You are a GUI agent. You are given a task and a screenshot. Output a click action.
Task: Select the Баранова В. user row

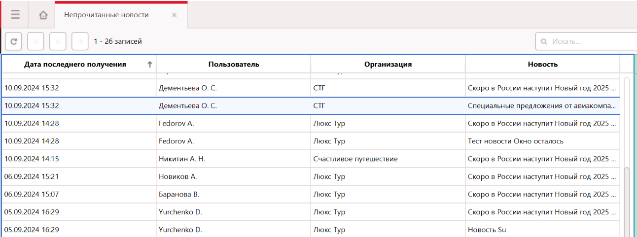coord(178,195)
